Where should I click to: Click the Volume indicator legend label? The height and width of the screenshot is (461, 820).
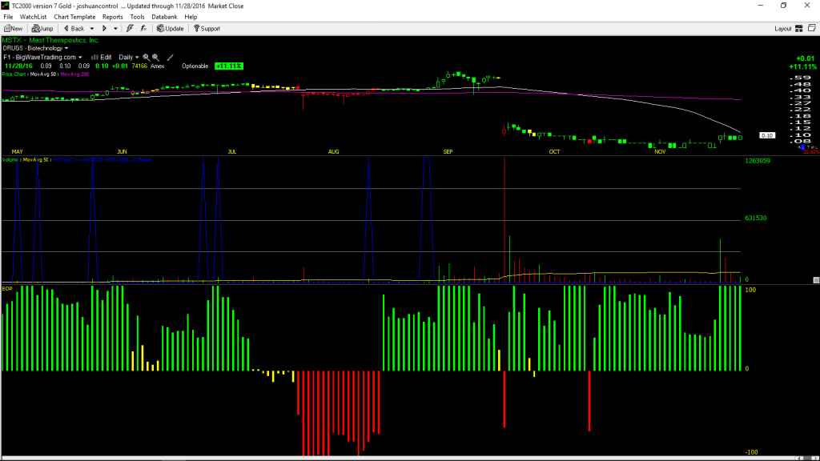point(10,159)
